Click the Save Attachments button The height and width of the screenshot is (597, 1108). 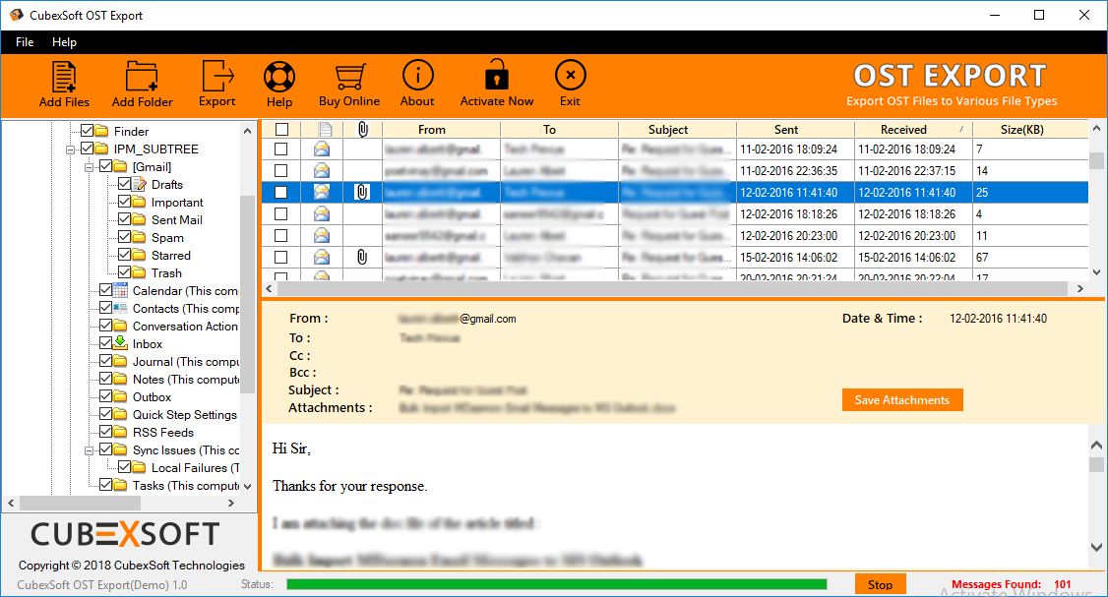point(902,400)
